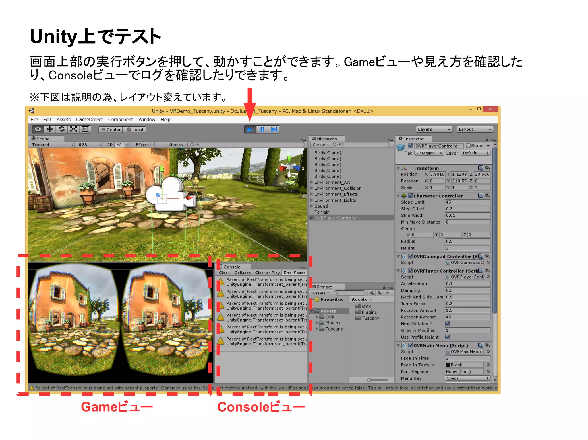The height and width of the screenshot is (440, 588).
Task: Open Transform component gear menu
Action: 487,168
